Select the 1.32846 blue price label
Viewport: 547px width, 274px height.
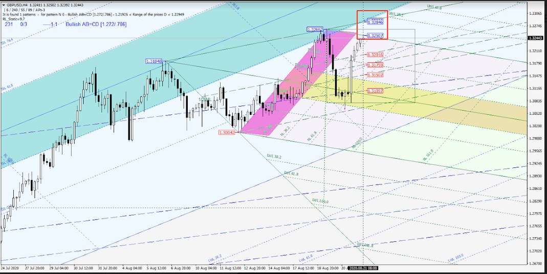pyautogui.click(x=376, y=22)
